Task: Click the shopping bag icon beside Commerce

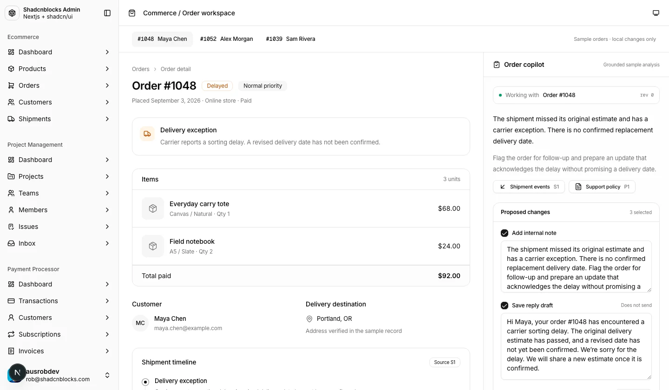Action: pos(132,13)
